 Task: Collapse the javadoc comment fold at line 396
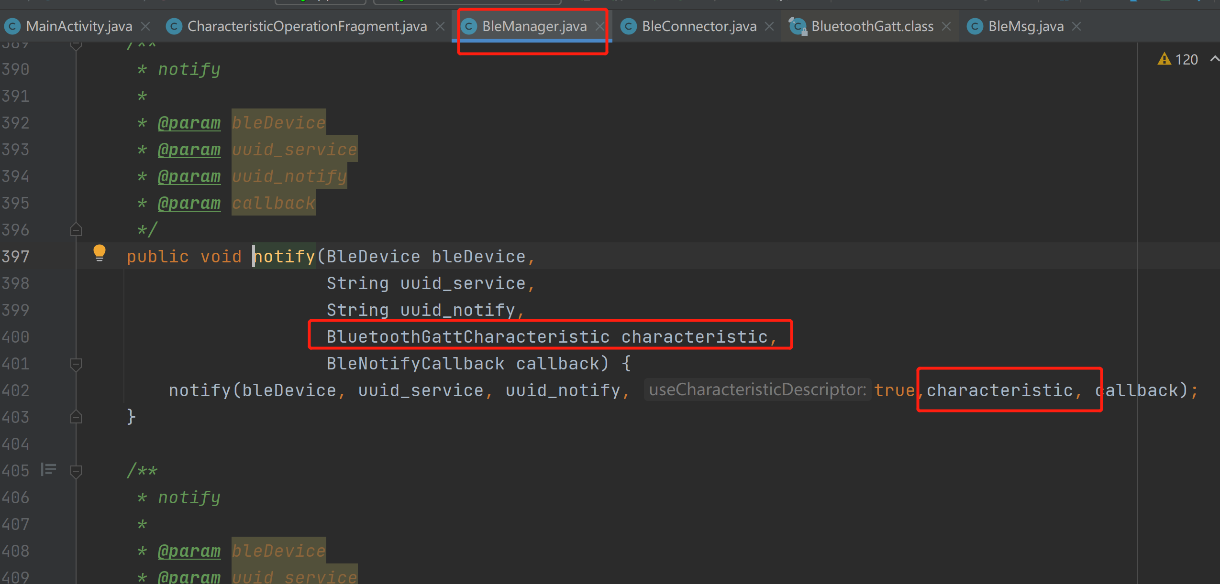pos(76,229)
